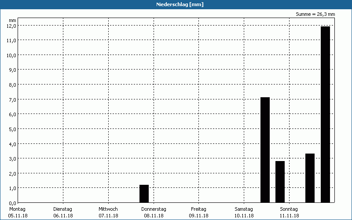Click the 'Freitag' axis label
352x220 pixels.
[x=199, y=209]
